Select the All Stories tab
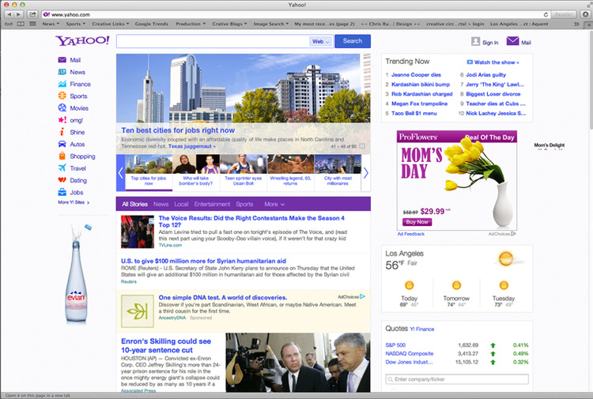The height and width of the screenshot is (399, 593). point(134,204)
